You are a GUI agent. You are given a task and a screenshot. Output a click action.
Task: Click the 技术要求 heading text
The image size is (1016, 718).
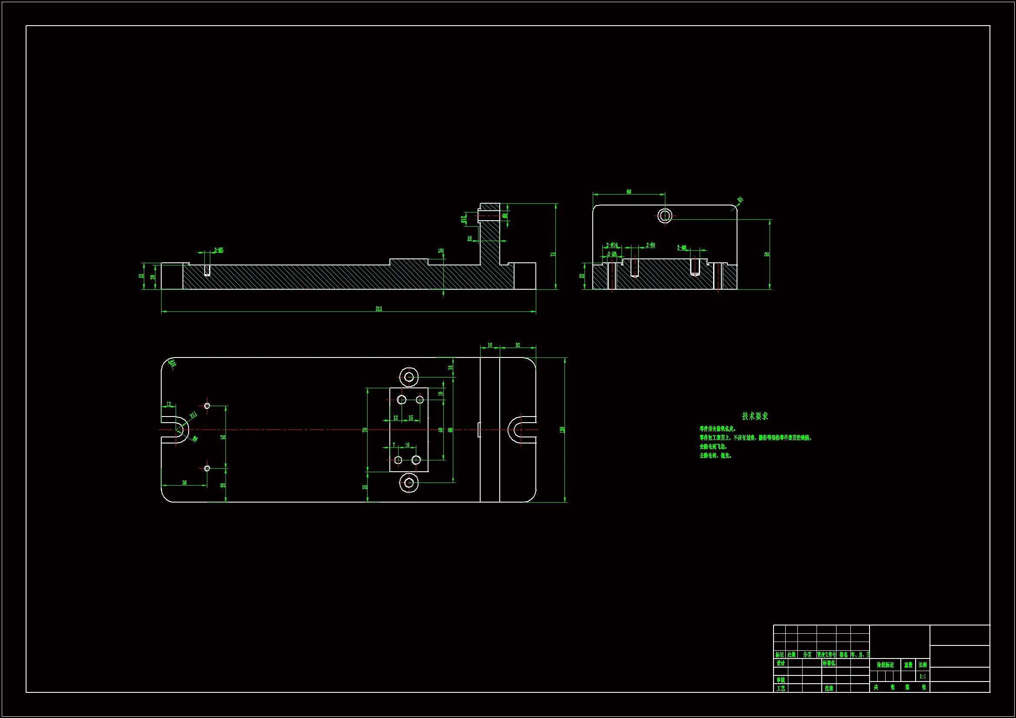755,416
